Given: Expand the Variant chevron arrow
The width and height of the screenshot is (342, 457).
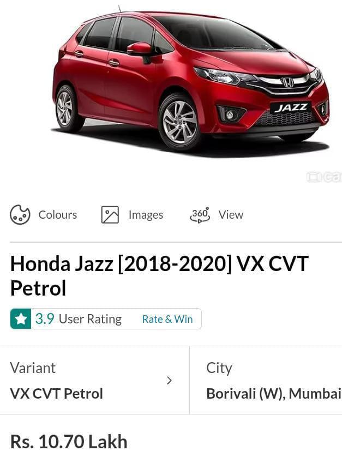Looking at the screenshot, I should (169, 380).
